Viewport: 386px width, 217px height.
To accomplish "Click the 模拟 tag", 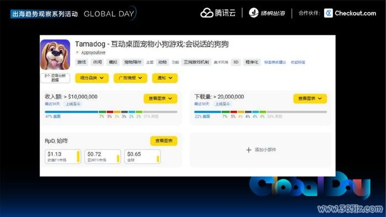I will coord(113,62).
